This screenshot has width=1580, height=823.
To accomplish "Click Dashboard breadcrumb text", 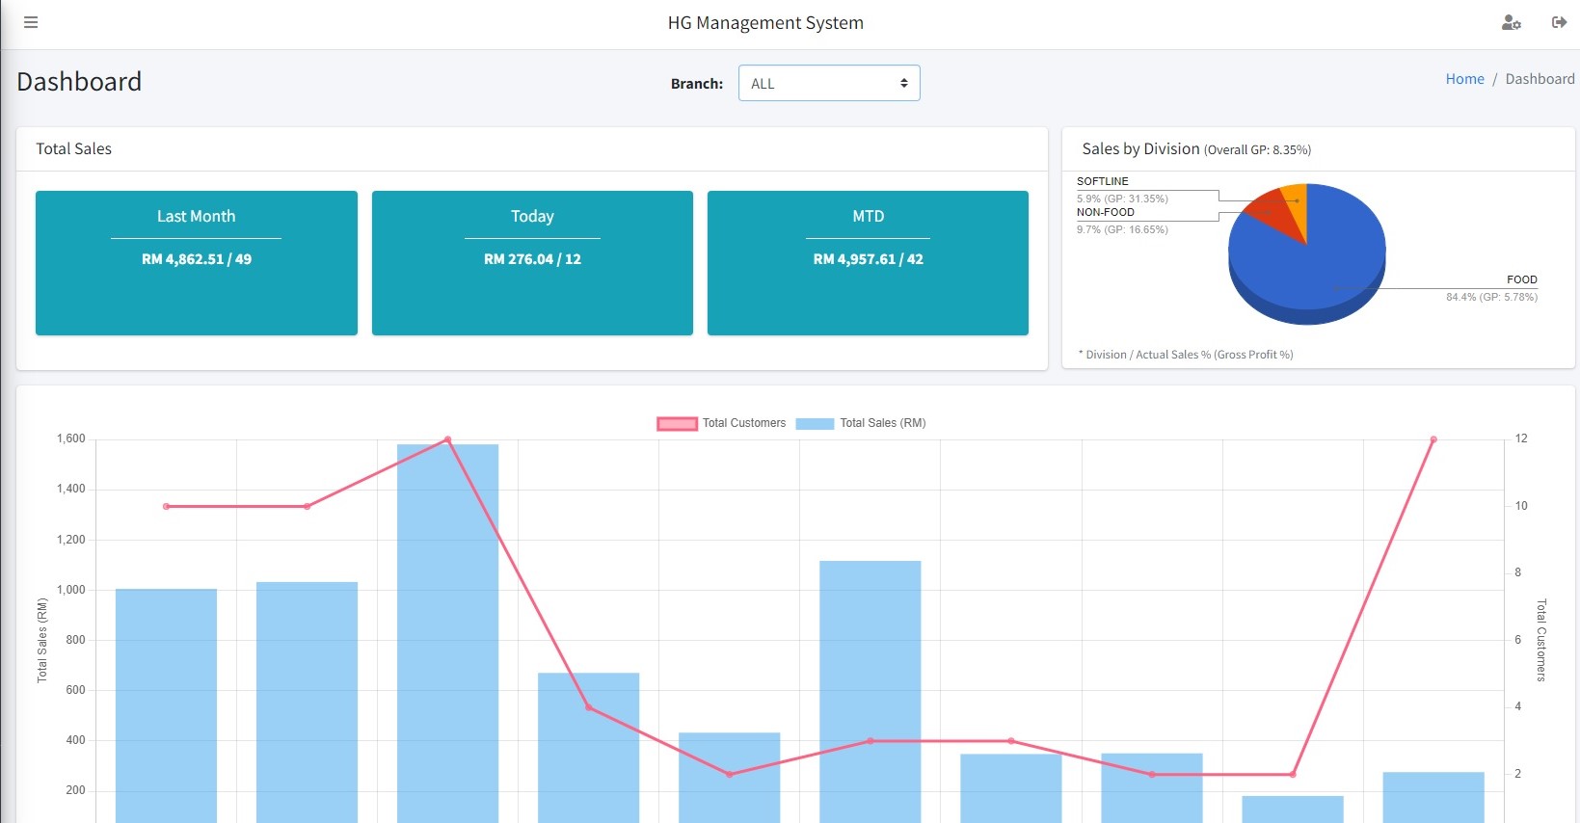I will (x=1540, y=79).
